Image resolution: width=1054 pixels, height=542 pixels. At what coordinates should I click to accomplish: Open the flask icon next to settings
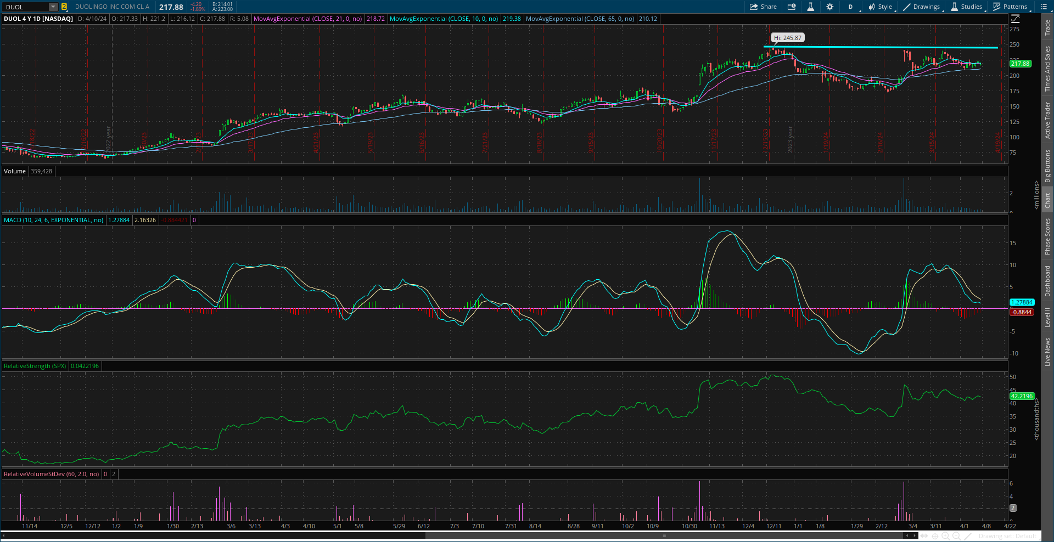point(810,7)
